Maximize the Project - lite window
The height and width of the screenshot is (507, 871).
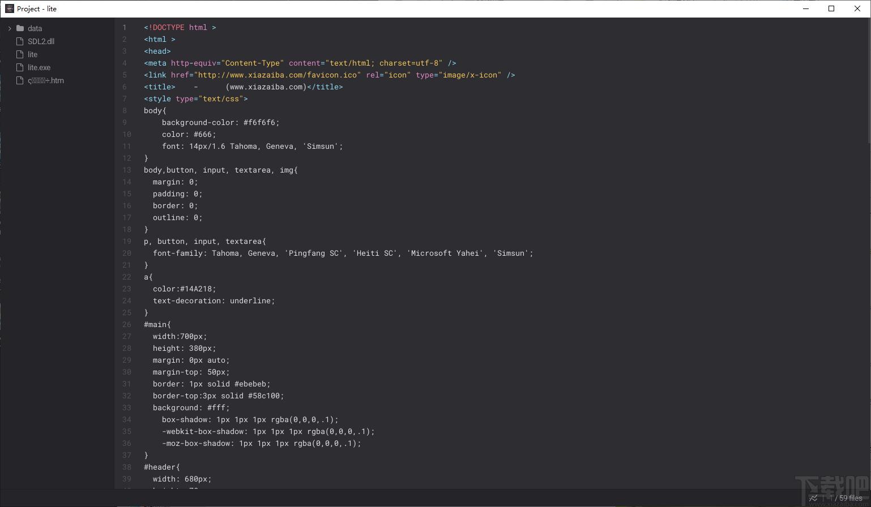tap(831, 8)
